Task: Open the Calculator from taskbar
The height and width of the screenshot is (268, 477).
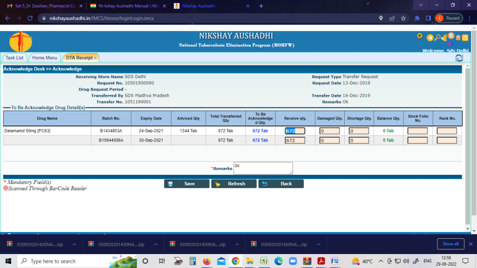Action: 192,261
